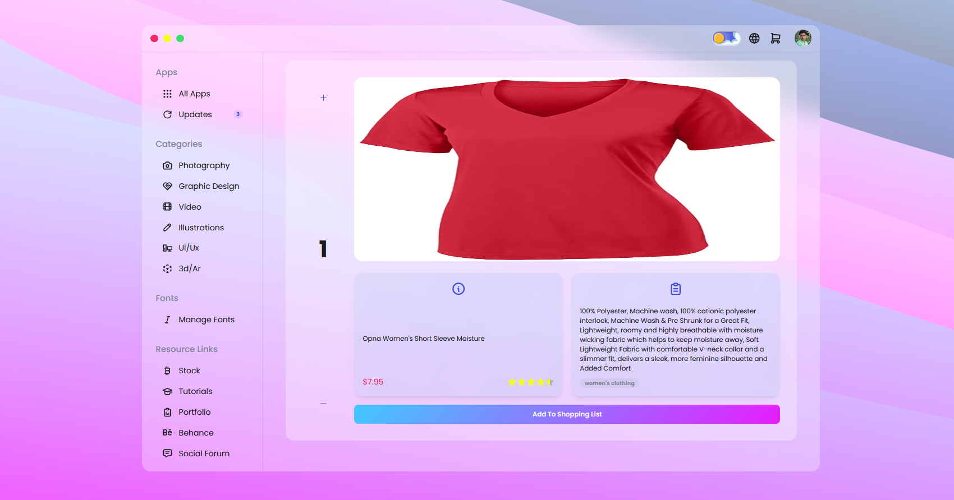
Task: Click the Manage Fonts italic icon
Action: (x=167, y=320)
